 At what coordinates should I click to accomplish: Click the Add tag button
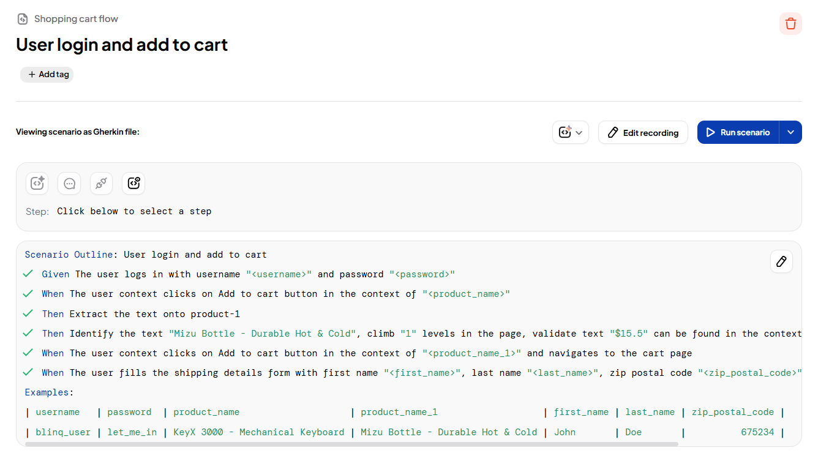point(47,74)
